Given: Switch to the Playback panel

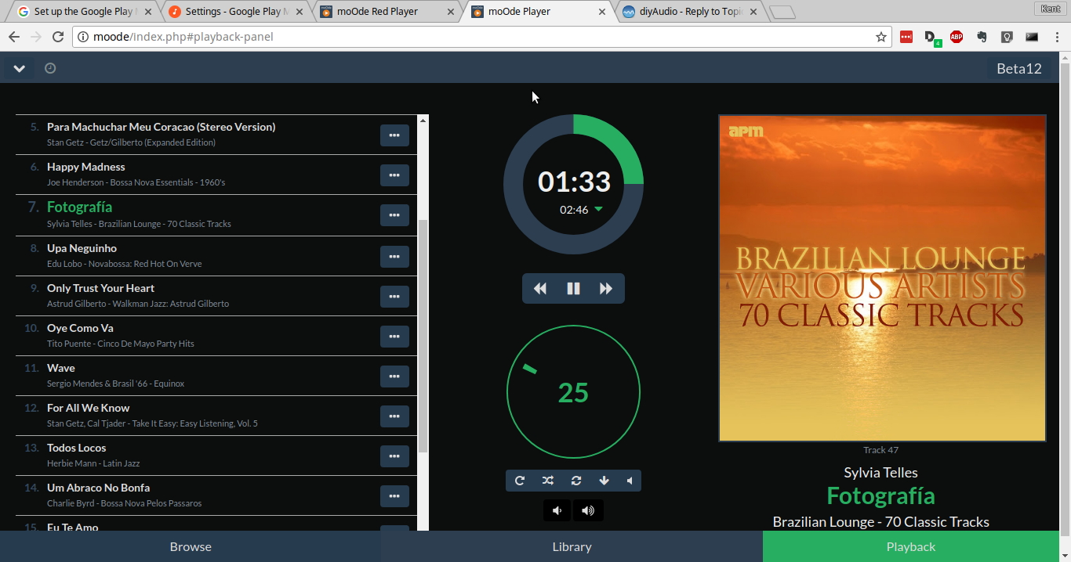Looking at the screenshot, I should pyautogui.click(x=911, y=546).
